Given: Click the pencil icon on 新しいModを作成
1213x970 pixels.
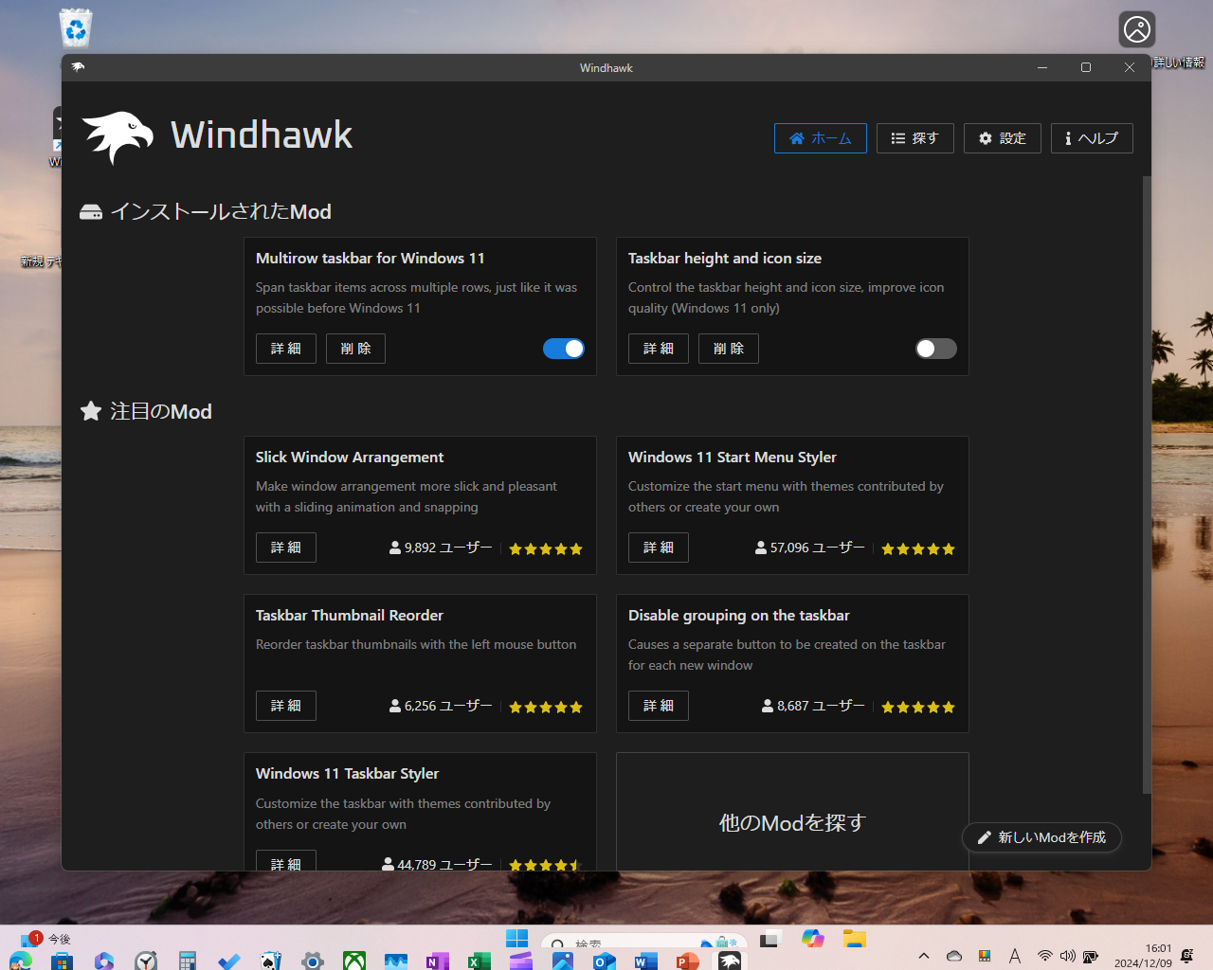Looking at the screenshot, I should (985, 837).
